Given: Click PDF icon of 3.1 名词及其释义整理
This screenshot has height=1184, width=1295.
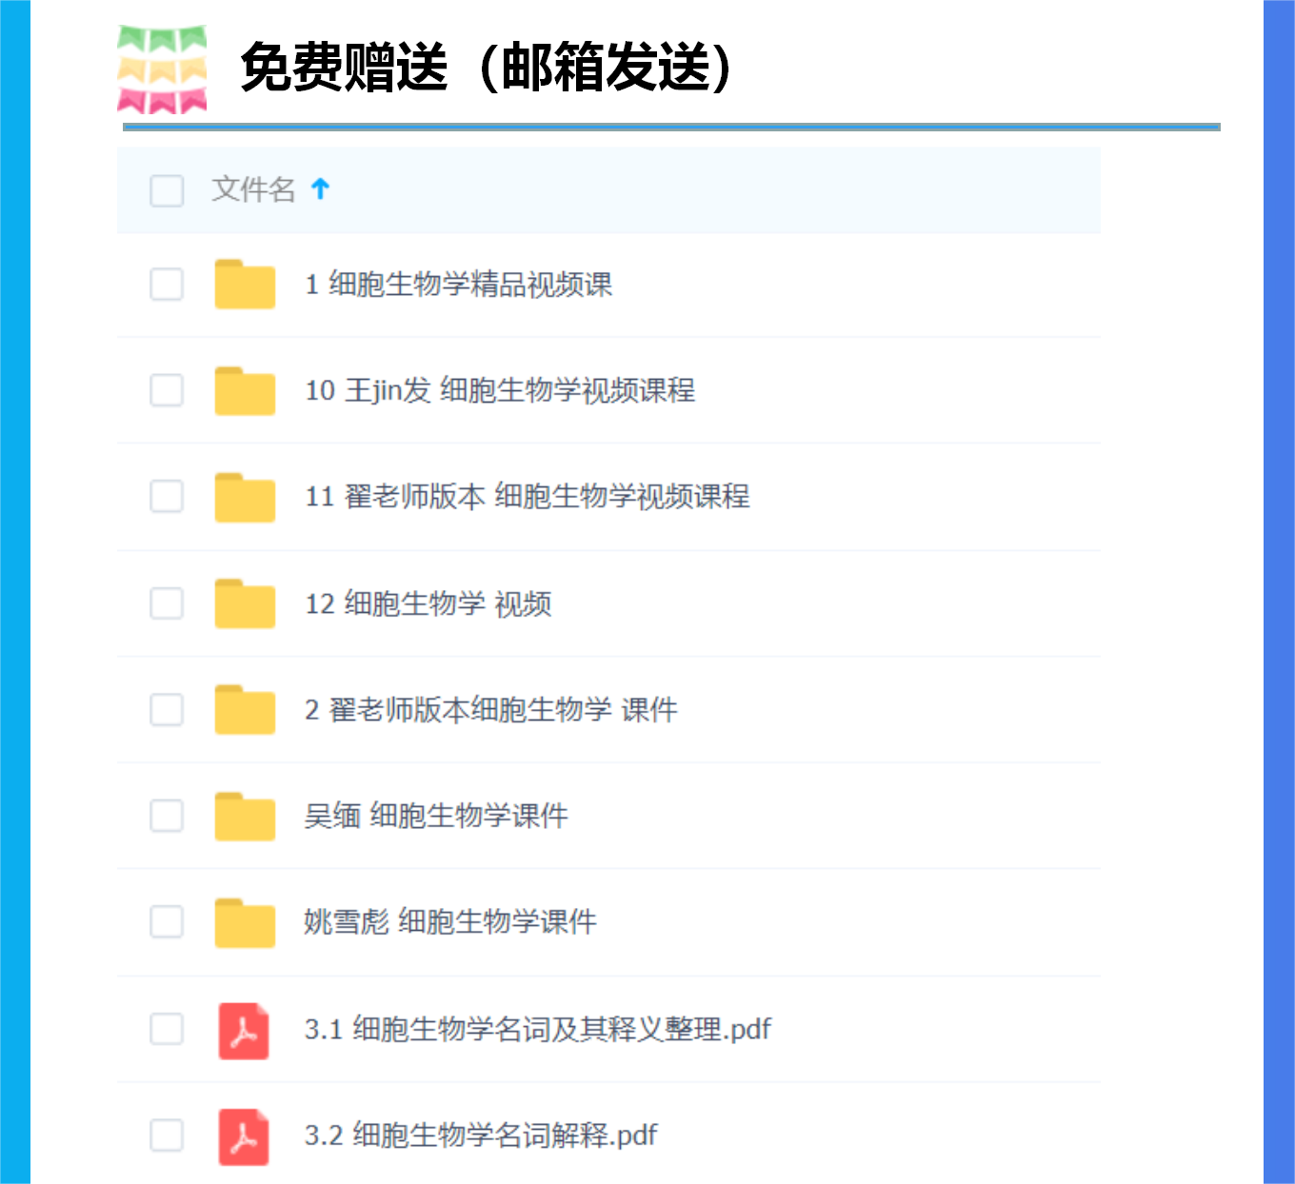Looking at the screenshot, I should tap(244, 1031).
